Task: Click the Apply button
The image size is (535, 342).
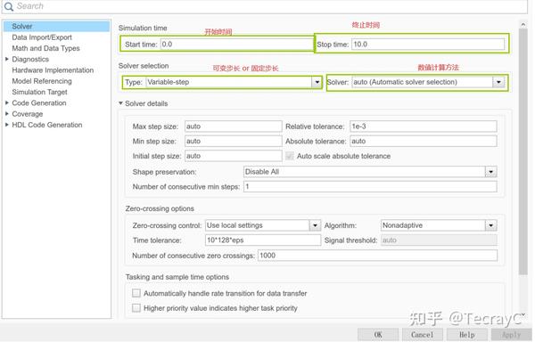Action: 511,335
